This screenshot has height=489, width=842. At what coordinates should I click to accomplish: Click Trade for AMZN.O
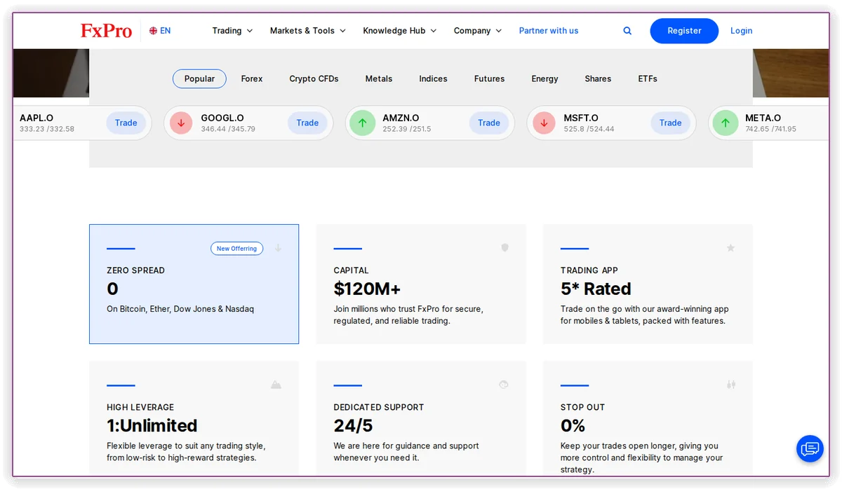coord(489,123)
